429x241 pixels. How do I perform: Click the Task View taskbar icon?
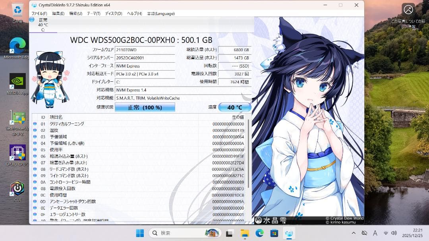(x=229, y=233)
